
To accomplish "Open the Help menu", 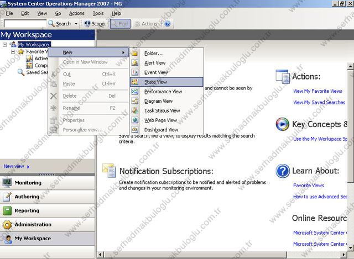I will [x=116, y=13].
